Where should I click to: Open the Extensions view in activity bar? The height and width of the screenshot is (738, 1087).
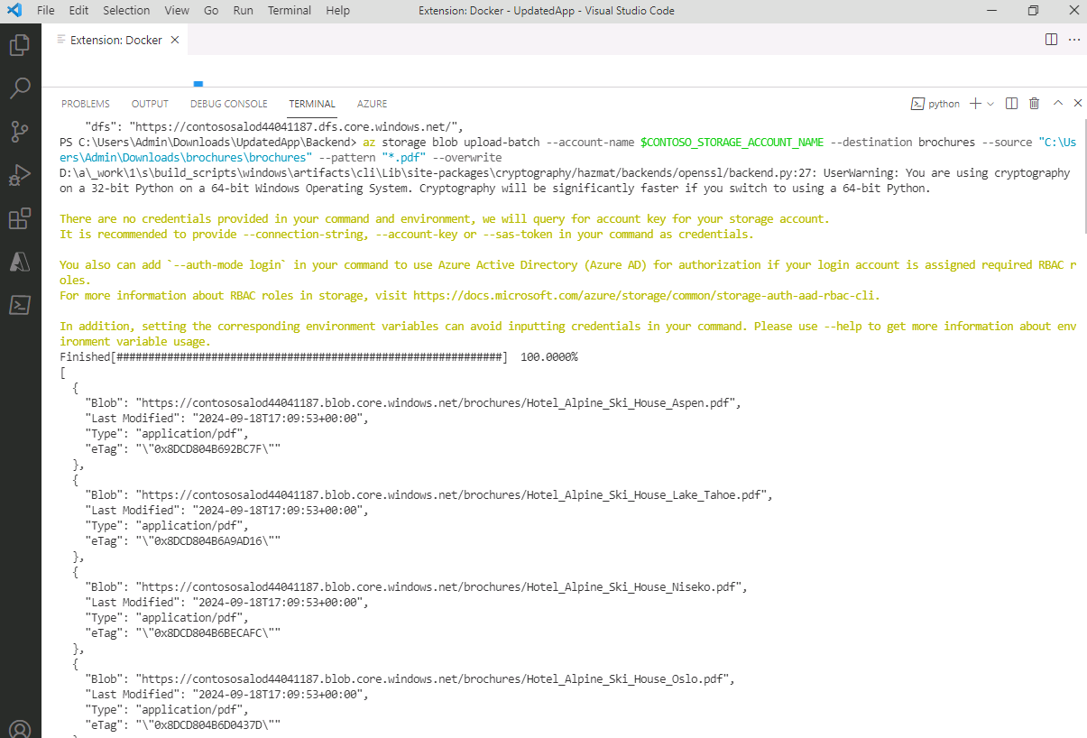[x=20, y=218]
